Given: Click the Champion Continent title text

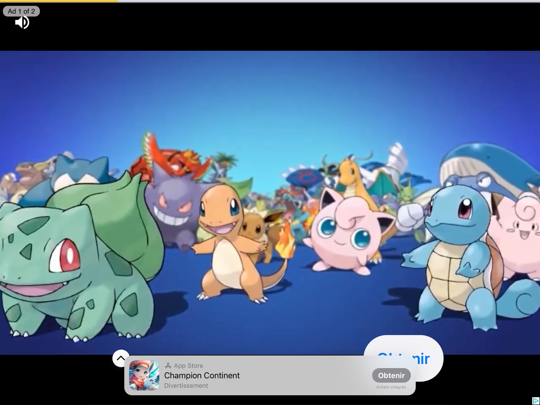Looking at the screenshot, I should tap(202, 375).
